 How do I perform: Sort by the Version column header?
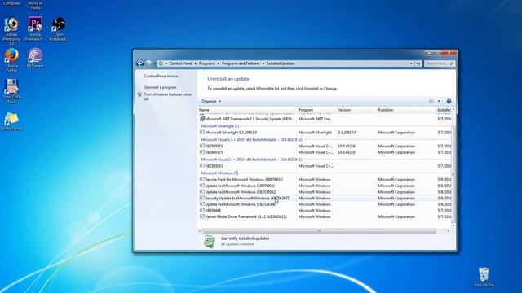(x=356, y=110)
